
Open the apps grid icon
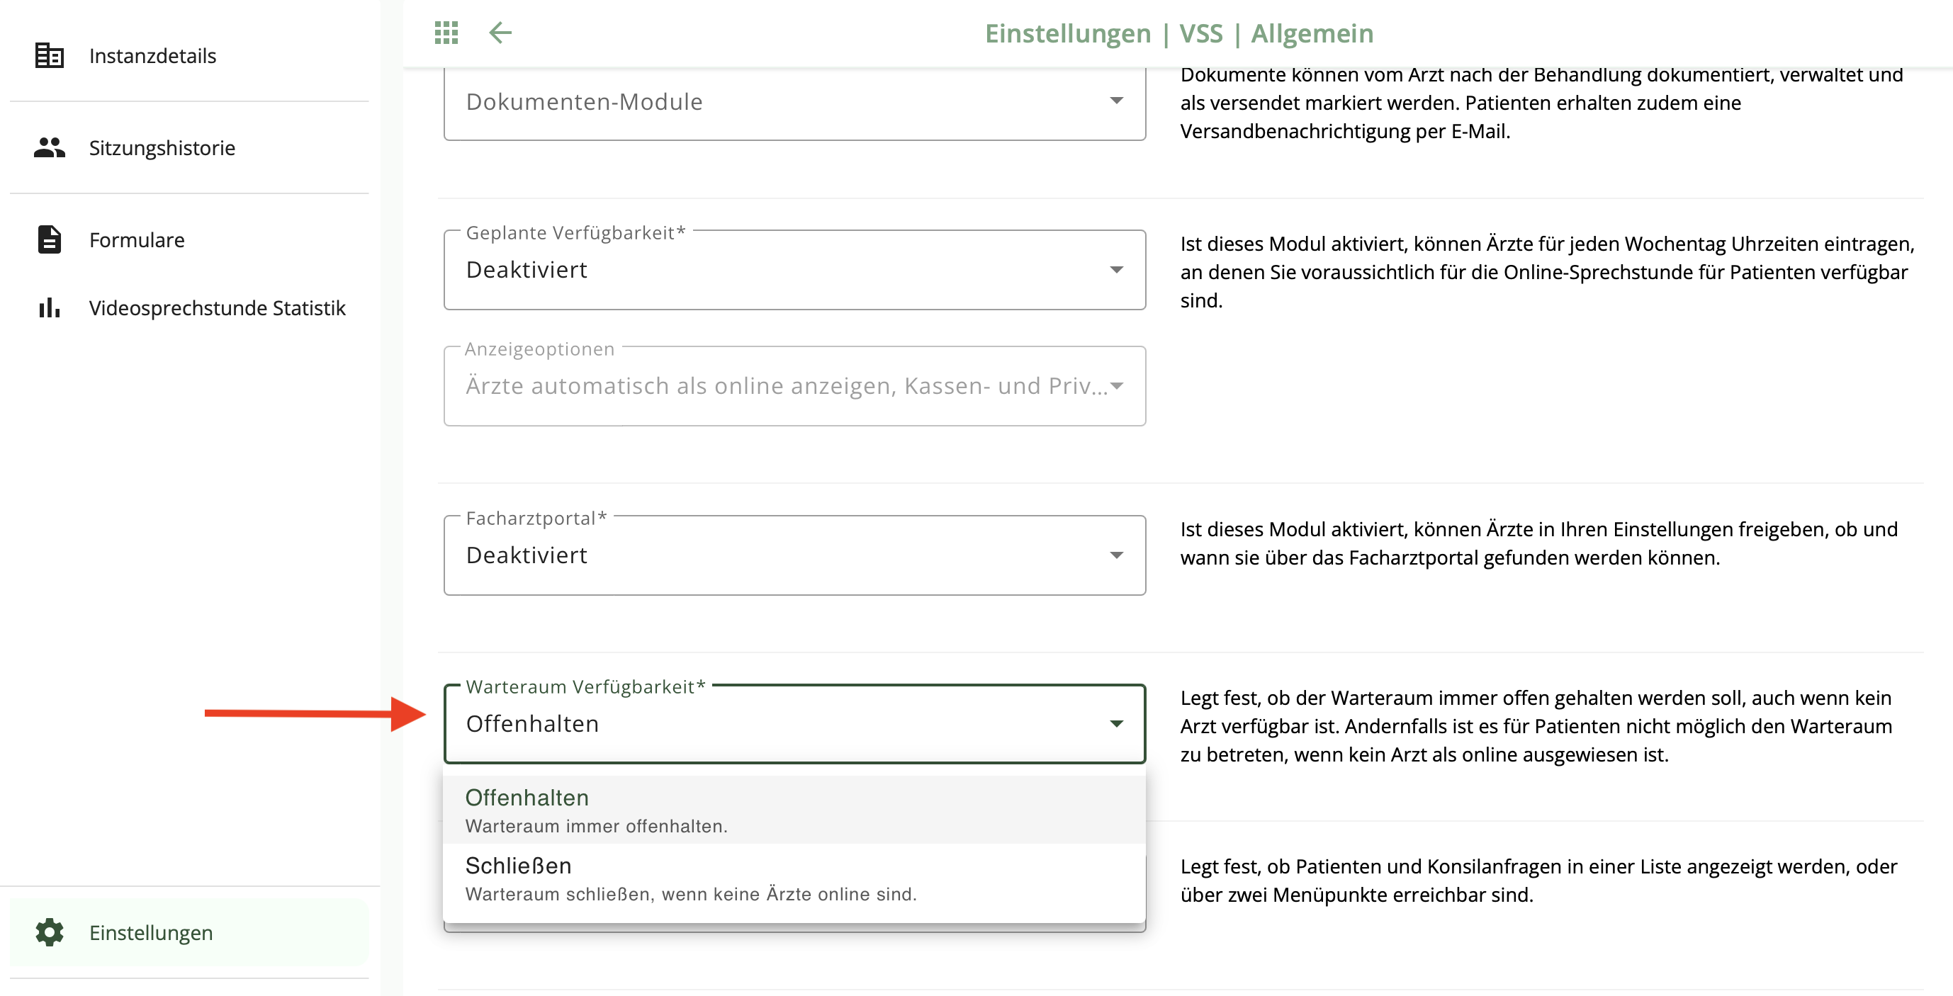(446, 33)
